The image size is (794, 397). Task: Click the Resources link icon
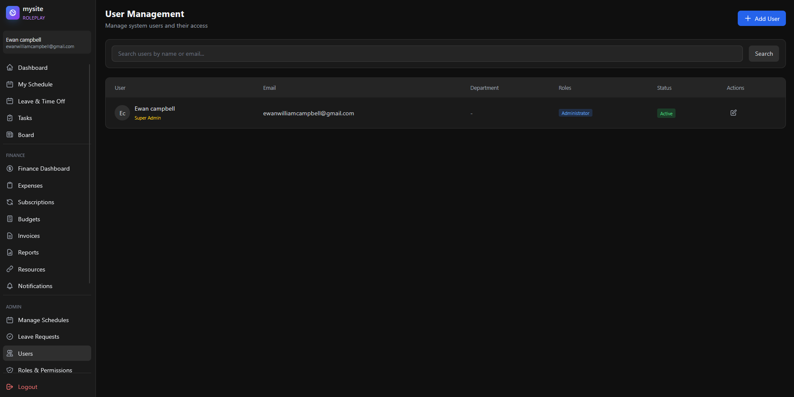pyautogui.click(x=10, y=269)
